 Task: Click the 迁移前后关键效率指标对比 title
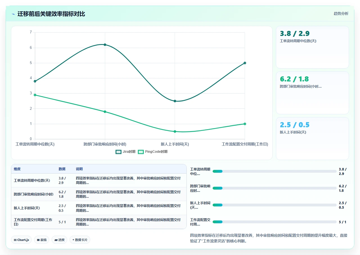(x=51, y=14)
